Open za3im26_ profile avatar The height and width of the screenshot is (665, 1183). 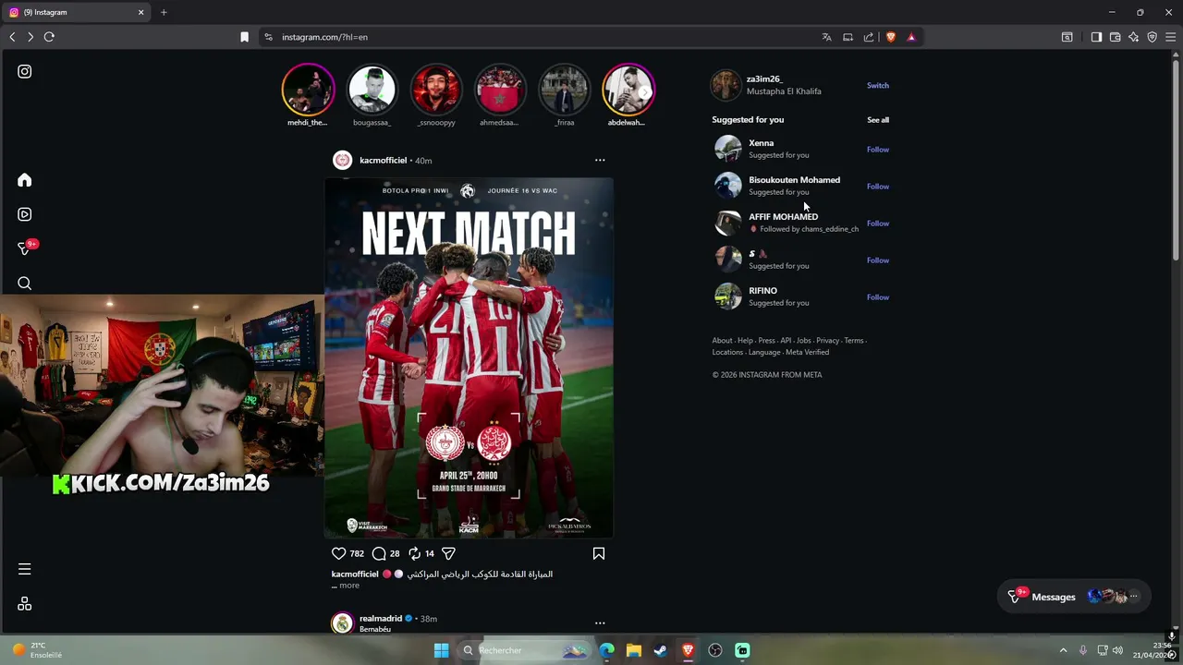(726, 85)
